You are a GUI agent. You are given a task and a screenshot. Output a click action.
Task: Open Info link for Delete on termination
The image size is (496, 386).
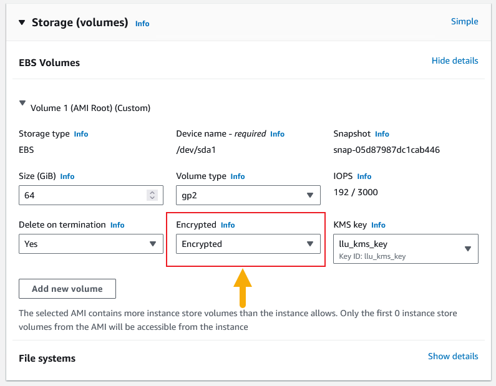[117, 225]
